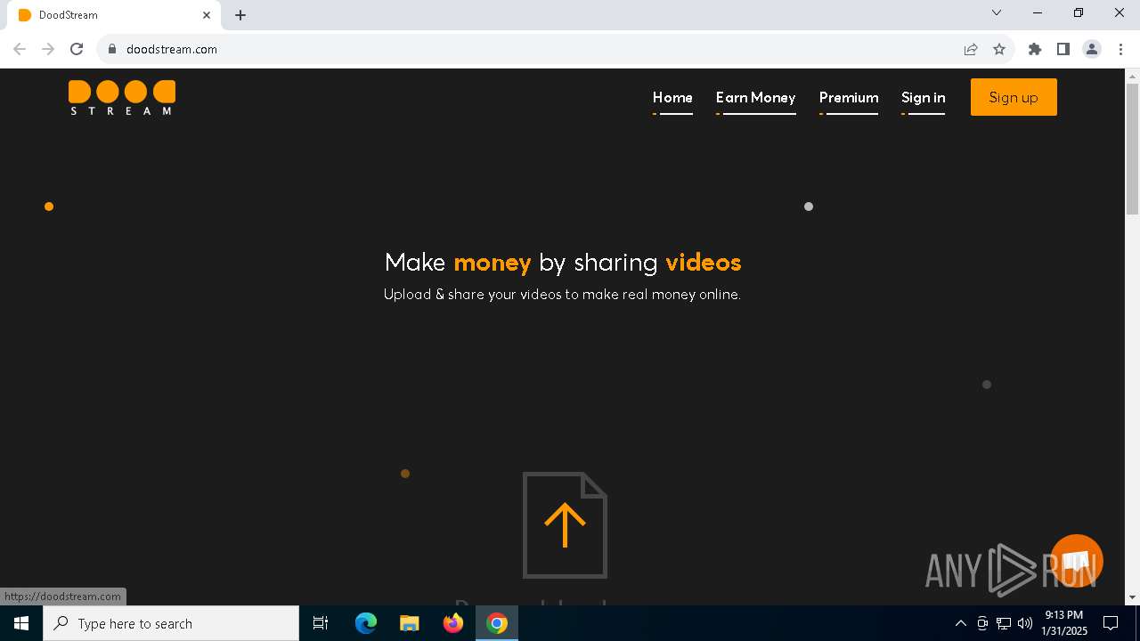Image resolution: width=1140 pixels, height=641 pixels.
Task: Click the 'Make money by sharing videos' headline
Action: [563, 262]
